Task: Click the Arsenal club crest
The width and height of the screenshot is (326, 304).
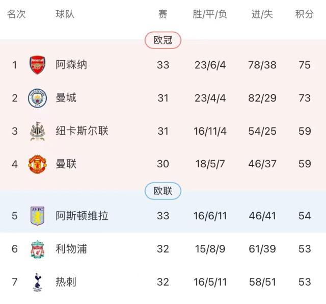Action: pyautogui.click(x=37, y=65)
